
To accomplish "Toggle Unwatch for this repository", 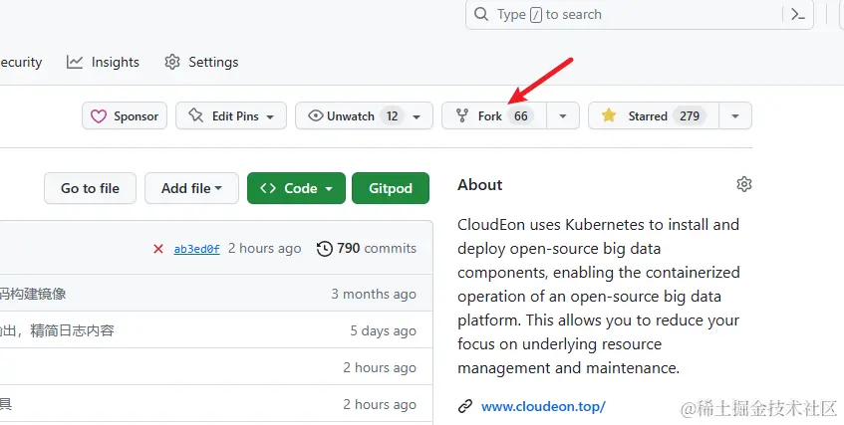I will (x=353, y=116).
